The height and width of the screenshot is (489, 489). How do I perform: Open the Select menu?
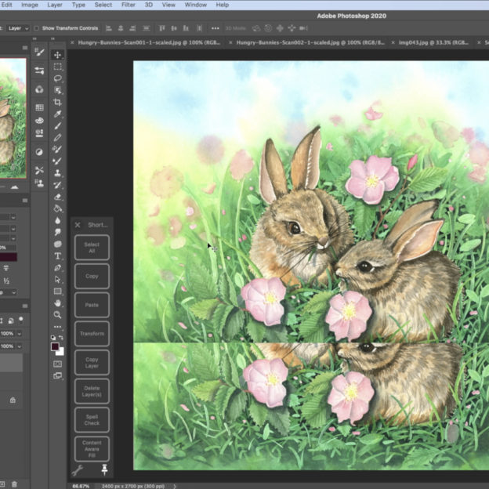(x=103, y=5)
